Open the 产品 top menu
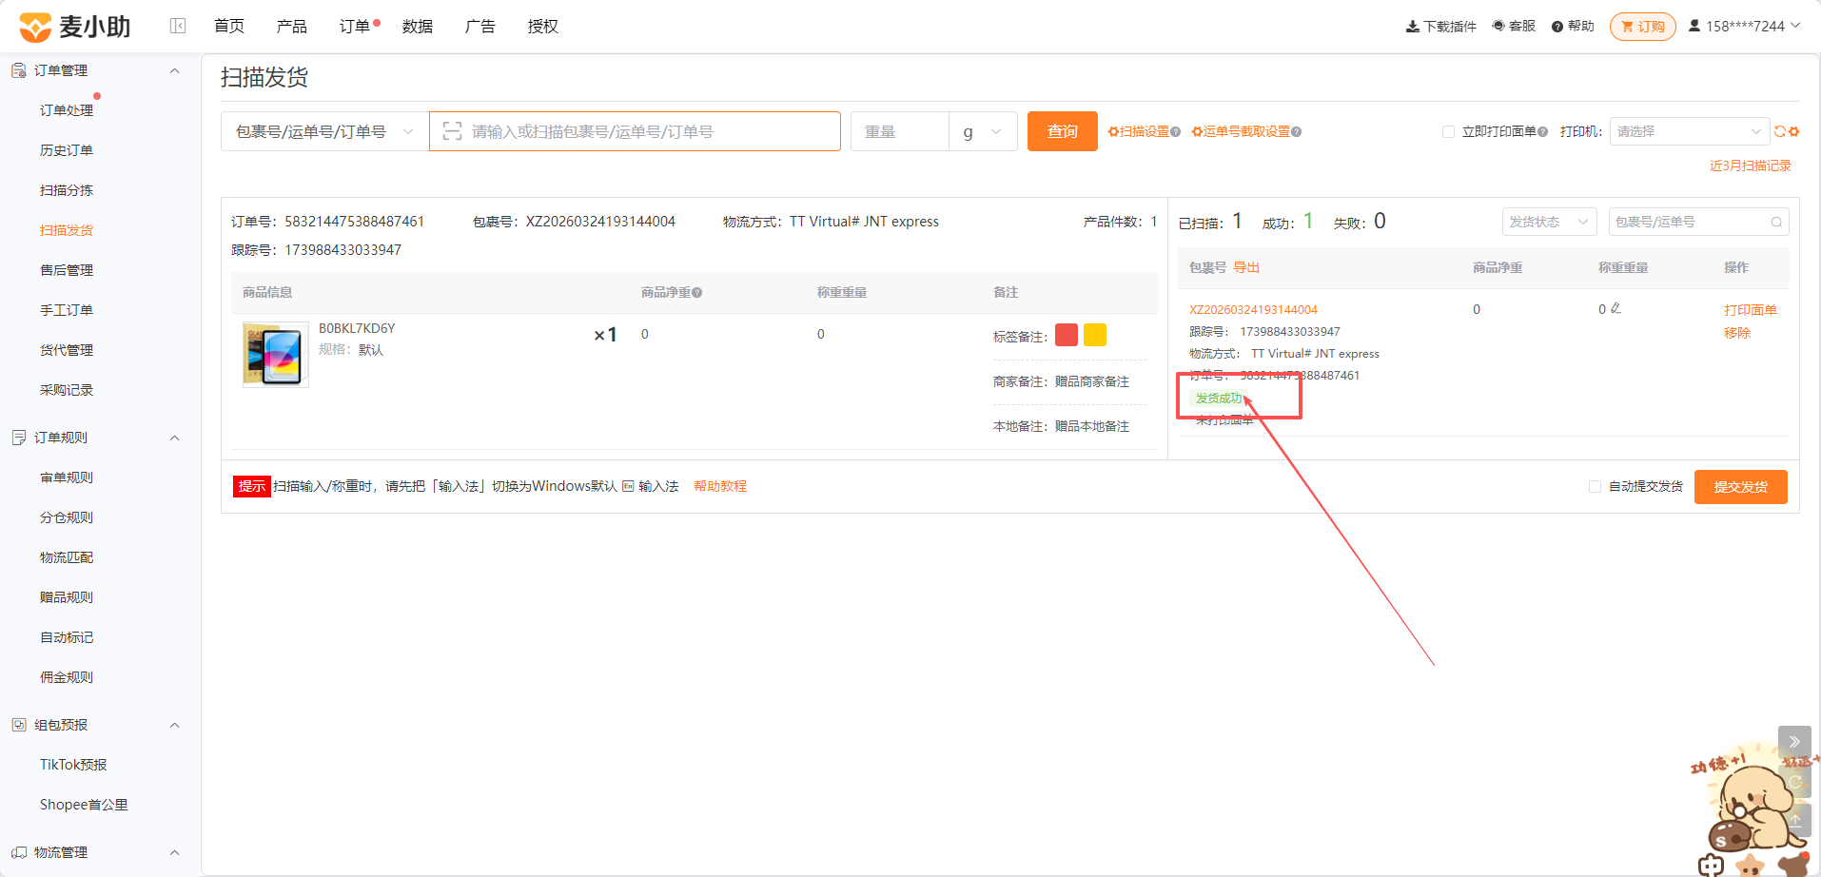The image size is (1821, 877). [x=291, y=26]
